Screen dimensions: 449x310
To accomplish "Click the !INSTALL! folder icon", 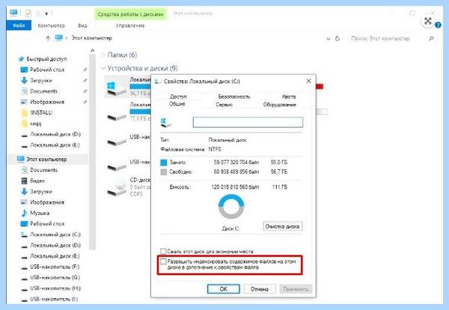I will [25, 112].
